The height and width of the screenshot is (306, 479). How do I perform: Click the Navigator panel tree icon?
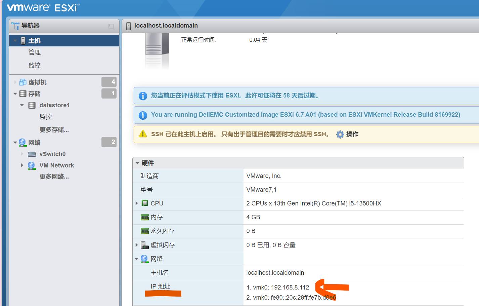coord(15,26)
